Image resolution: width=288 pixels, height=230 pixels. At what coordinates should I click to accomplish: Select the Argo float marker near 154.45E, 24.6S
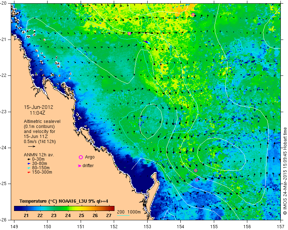[x=195, y=171]
